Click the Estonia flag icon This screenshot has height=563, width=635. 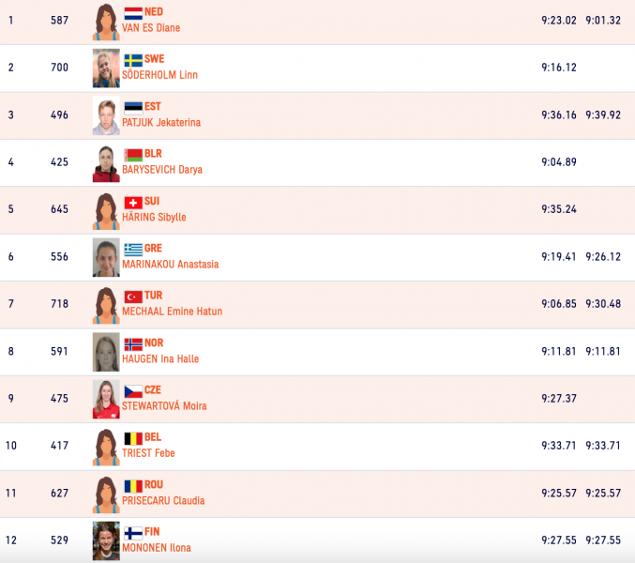(133, 107)
